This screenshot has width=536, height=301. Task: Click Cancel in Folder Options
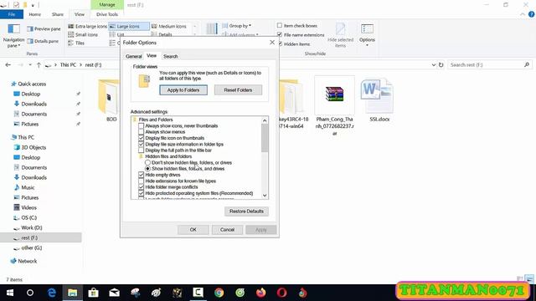tap(227, 230)
